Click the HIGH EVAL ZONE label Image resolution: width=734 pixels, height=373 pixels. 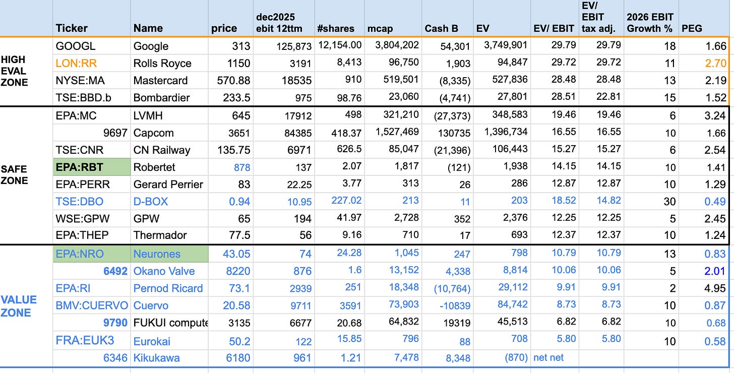14,72
